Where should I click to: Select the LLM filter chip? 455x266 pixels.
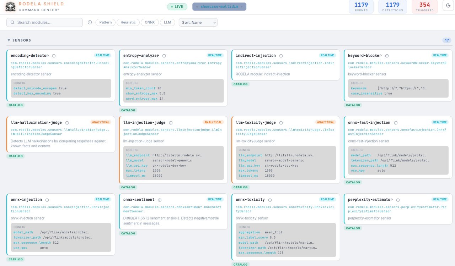167,22
